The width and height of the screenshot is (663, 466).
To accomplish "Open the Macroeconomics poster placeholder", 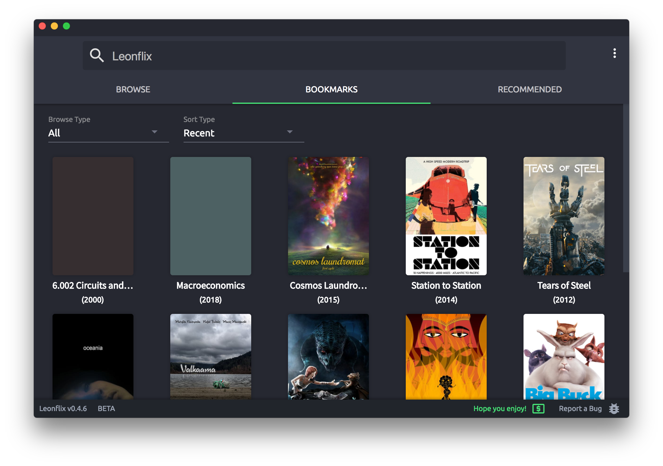I will click(211, 216).
